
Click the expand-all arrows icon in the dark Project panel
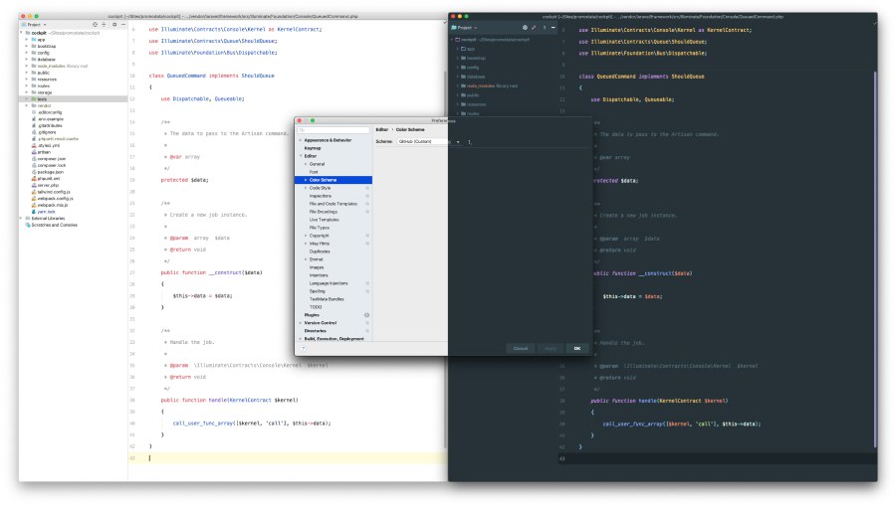coord(534,28)
